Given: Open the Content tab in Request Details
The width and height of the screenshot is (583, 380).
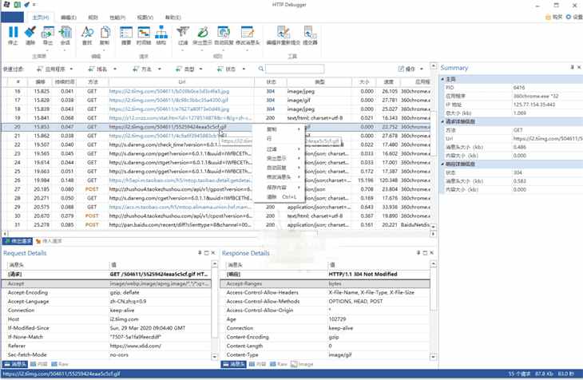Looking at the screenshot, I should click(39, 364).
